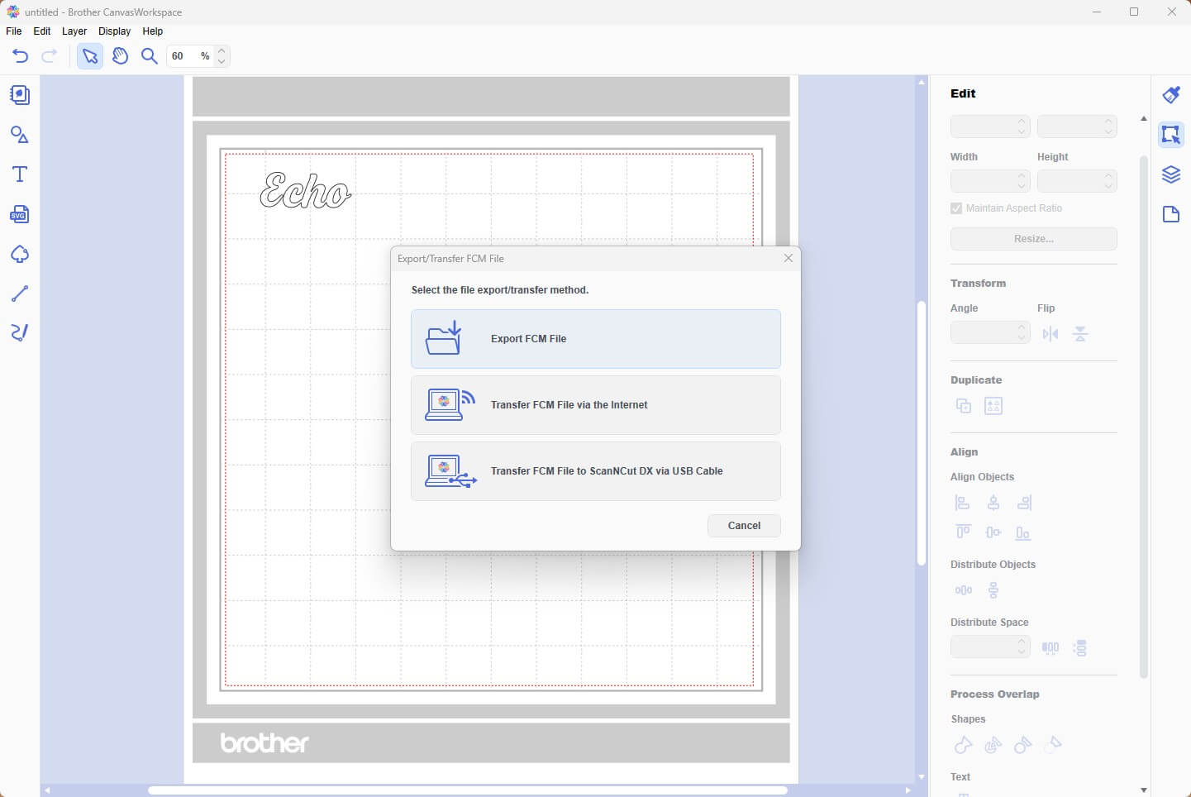This screenshot has height=797, width=1191.
Task: Activate the Pan hand tool
Action: (x=120, y=55)
